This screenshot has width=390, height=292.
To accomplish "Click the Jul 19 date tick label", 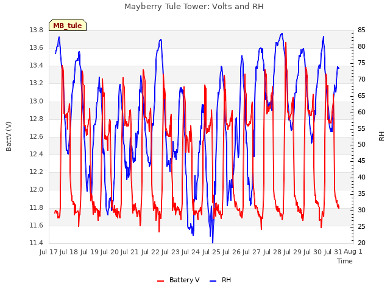I will tap(90, 252).
